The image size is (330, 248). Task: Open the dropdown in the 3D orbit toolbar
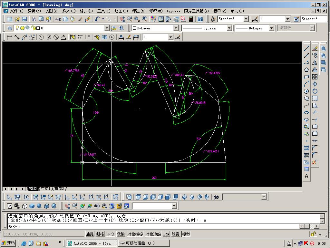pos(174,206)
